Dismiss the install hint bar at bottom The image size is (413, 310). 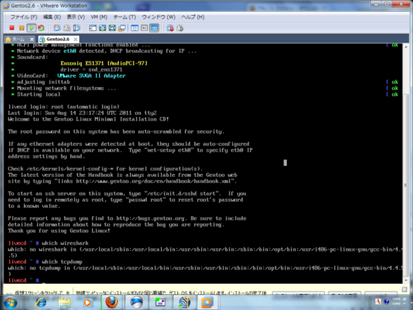pyautogui.click(x=405, y=289)
